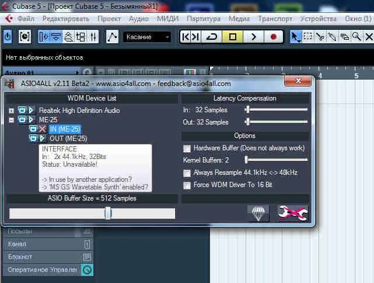This screenshot has height=283, width=374.
Task: Open the Устройства menu
Action: click(318, 19)
